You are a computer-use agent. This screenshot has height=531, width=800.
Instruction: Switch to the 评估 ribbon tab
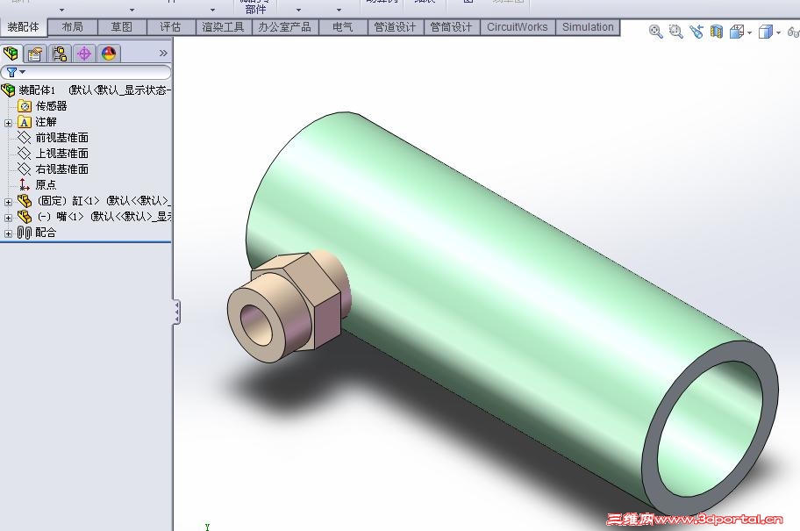[x=171, y=27]
